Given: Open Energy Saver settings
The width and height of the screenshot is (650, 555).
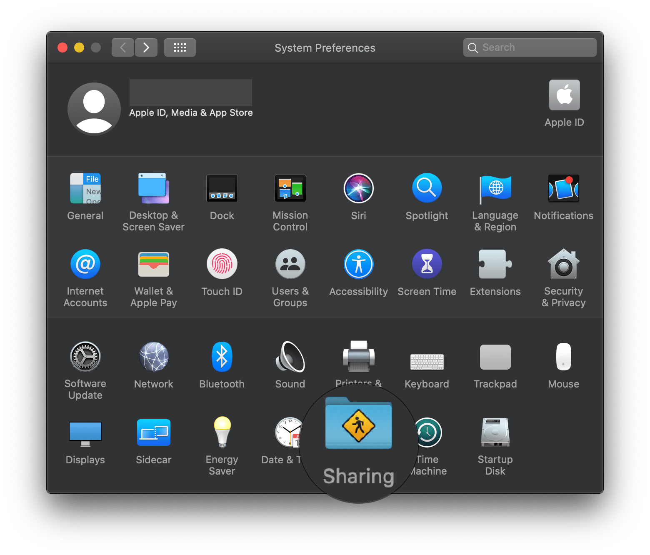Looking at the screenshot, I should pos(222,432).
